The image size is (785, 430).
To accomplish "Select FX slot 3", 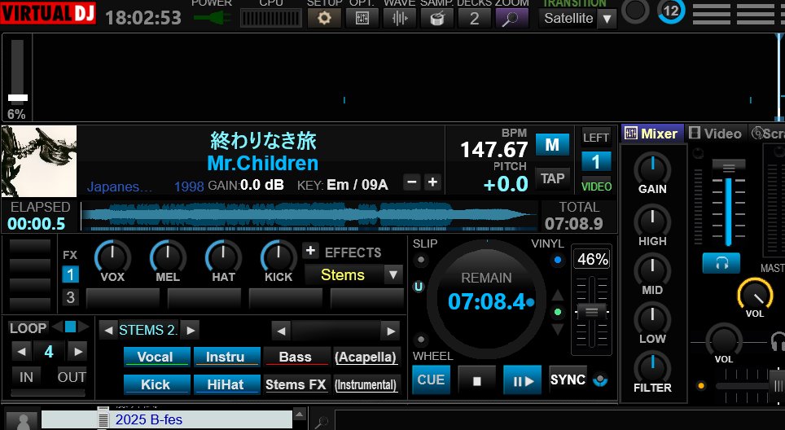I will [70, 297].
